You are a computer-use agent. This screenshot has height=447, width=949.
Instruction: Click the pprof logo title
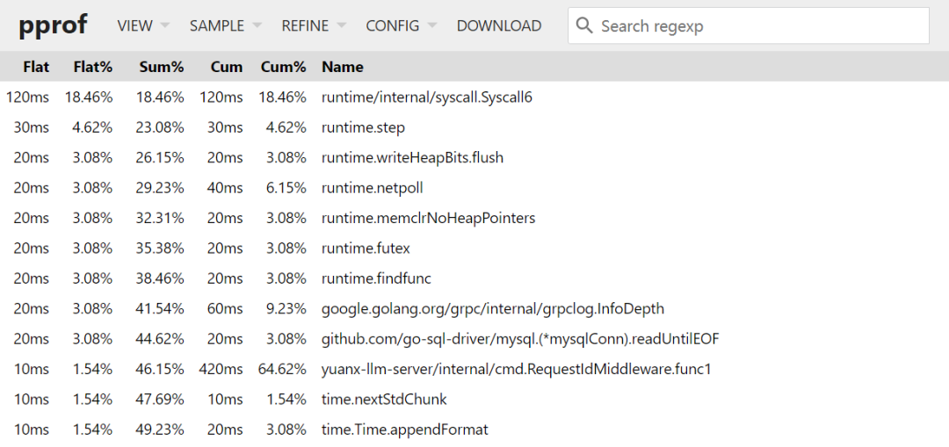click(53, 25)
